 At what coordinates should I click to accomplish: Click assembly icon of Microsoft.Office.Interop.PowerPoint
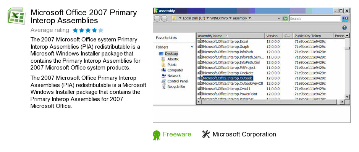[200, 94]
